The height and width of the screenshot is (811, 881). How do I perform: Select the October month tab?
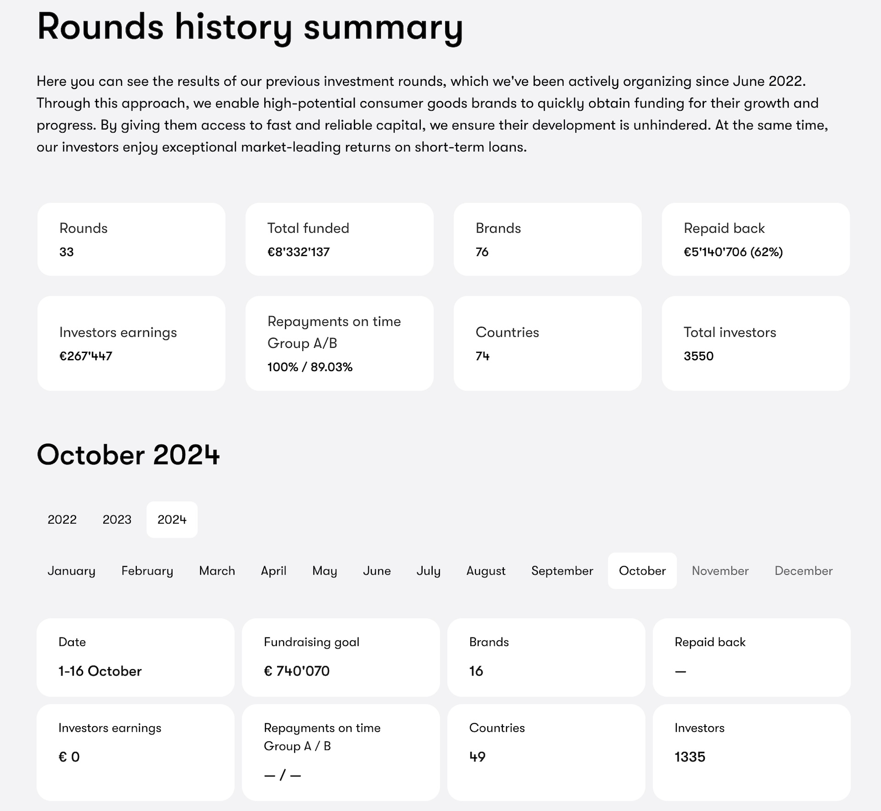pos(642,570)
